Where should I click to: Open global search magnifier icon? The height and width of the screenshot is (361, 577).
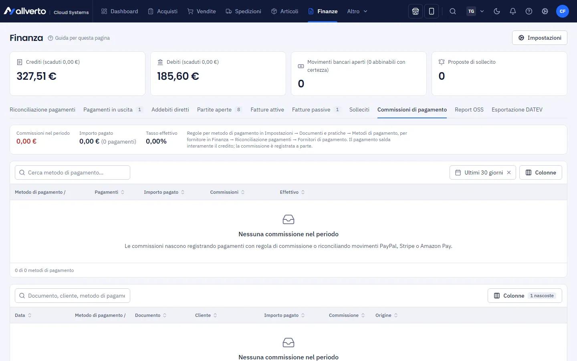pos(453,11)
